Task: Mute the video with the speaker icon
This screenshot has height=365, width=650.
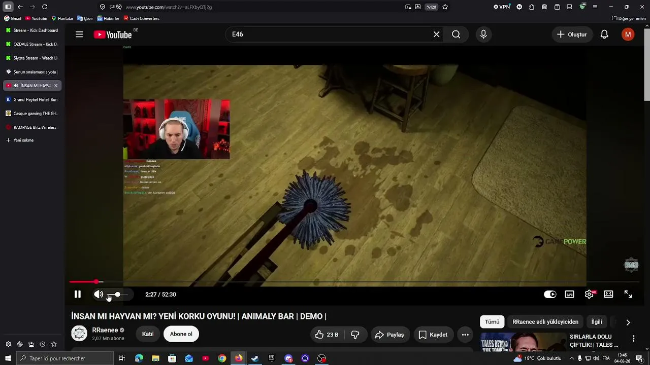Action: click(99, 295)
